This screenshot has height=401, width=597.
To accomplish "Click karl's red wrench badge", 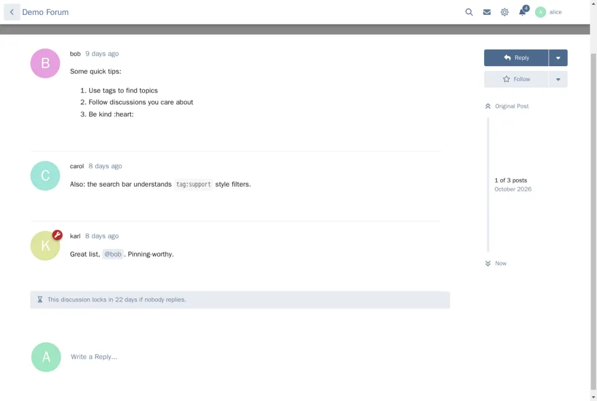I will click(57, 235).
